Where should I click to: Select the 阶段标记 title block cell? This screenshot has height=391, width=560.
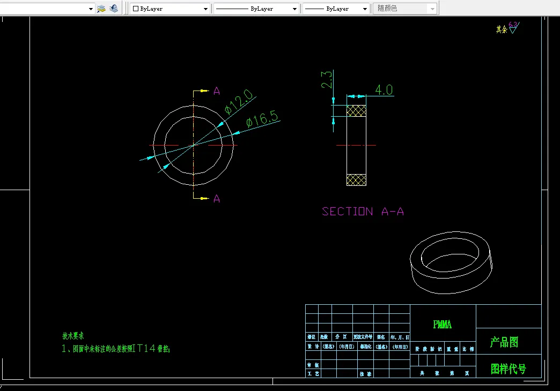click(x=428, y=349)
